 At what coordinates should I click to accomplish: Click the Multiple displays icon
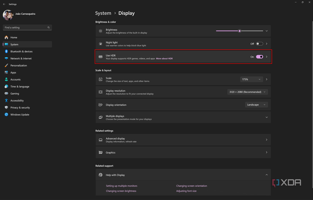tap(101, 117)
